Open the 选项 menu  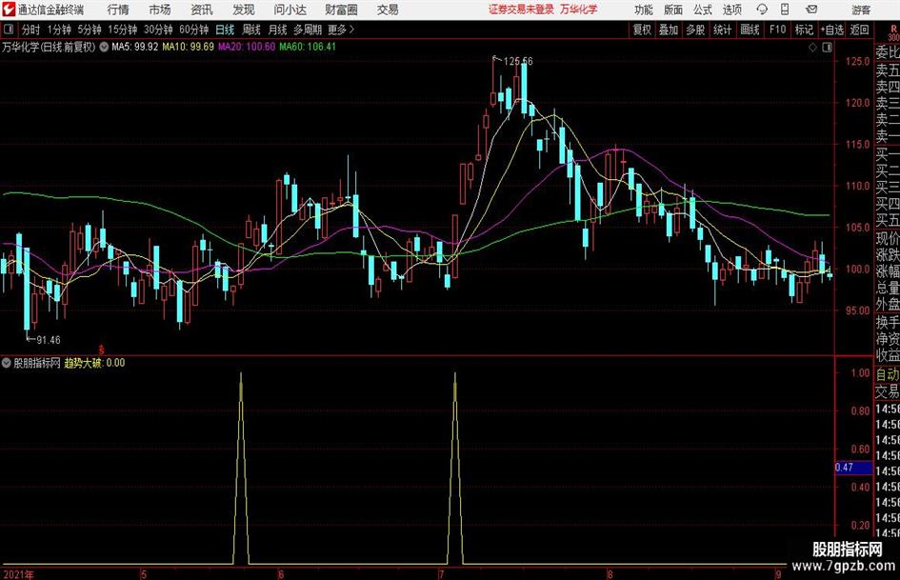(x=731, y=10)
